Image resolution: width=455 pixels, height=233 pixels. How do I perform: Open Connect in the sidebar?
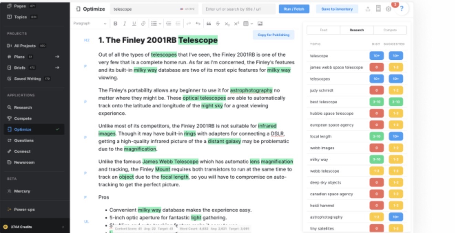[x=22, y=151]
